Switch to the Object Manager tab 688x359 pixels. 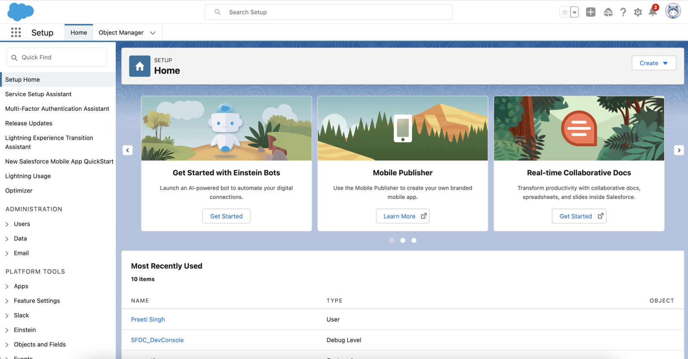click(x=121, y=33)
